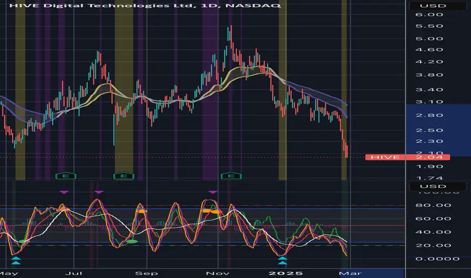Viewport: 471px width, 278px height.
Task: Click the red HIVE 2.04 last price label
Action: (408, 157)
